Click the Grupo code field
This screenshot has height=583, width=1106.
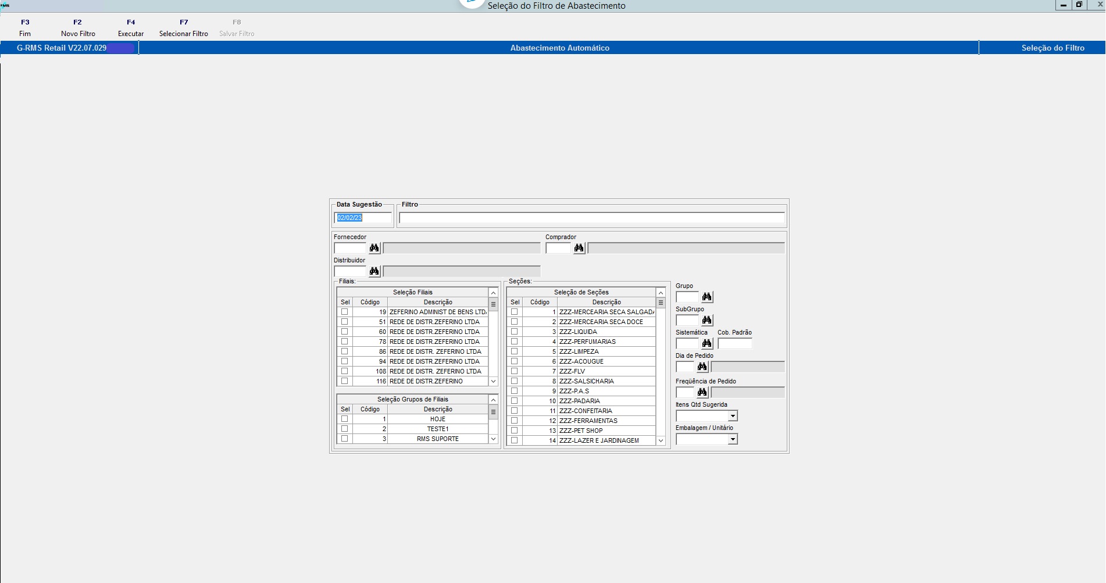687,297
